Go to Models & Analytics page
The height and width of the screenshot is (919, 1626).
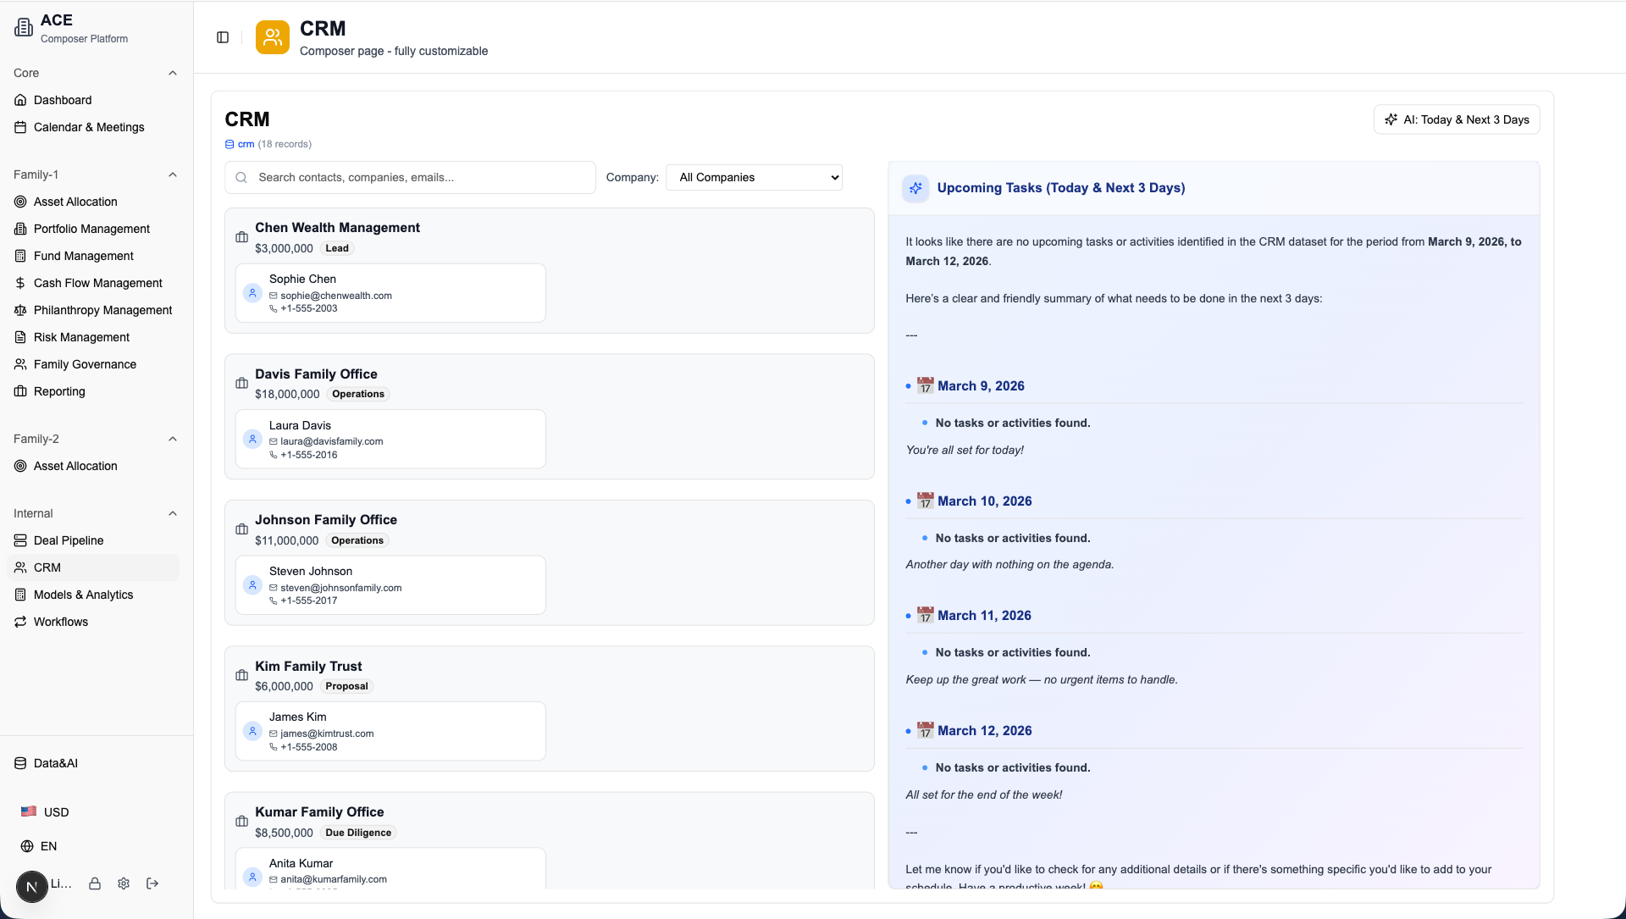point(83,595)
